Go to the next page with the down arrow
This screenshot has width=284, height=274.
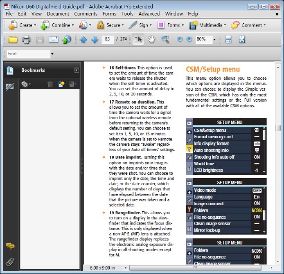pyautogui.click(x=95, y=39)
